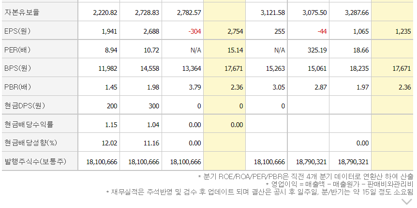The height and width of the screenshot is (208, 417).
Task: Select the 발행주식수(보통주) row label
Action: tap(35, 161)
